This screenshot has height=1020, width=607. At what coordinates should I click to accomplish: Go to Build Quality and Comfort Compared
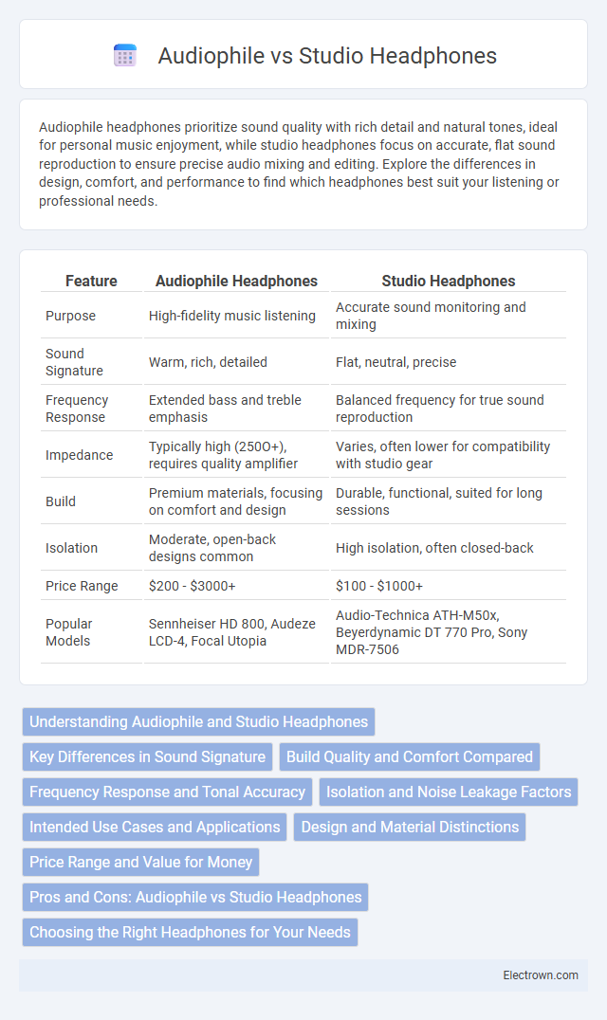(409, 756)
